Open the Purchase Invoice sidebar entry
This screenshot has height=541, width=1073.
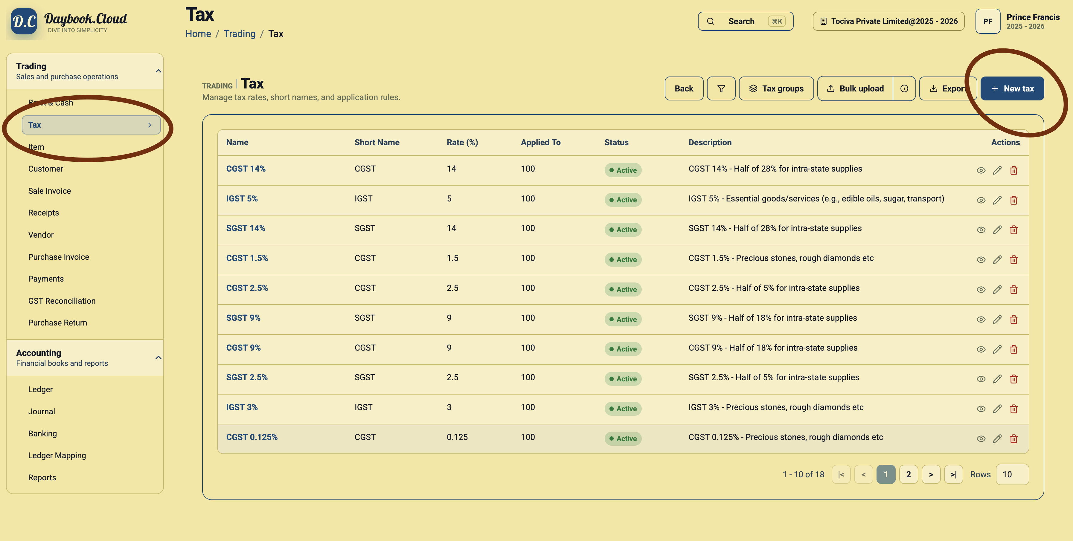[x=59, y=257]
